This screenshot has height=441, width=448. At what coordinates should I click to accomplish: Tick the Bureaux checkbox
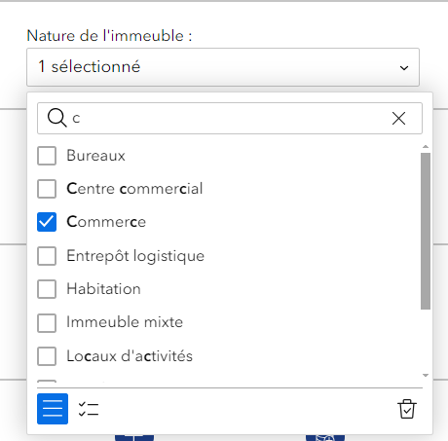tap(47, 156)
